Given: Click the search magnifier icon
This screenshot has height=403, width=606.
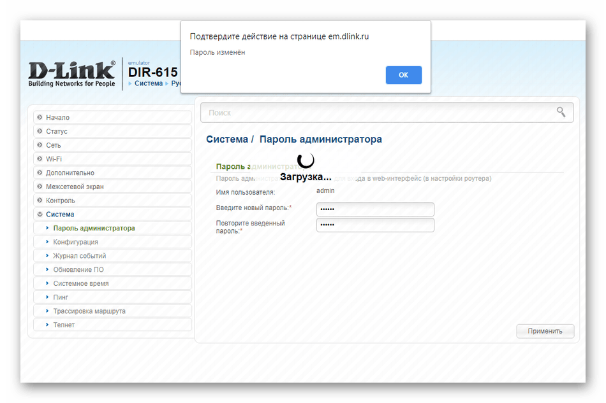Looking at the screenshot, I should click(x=561, y=112).
